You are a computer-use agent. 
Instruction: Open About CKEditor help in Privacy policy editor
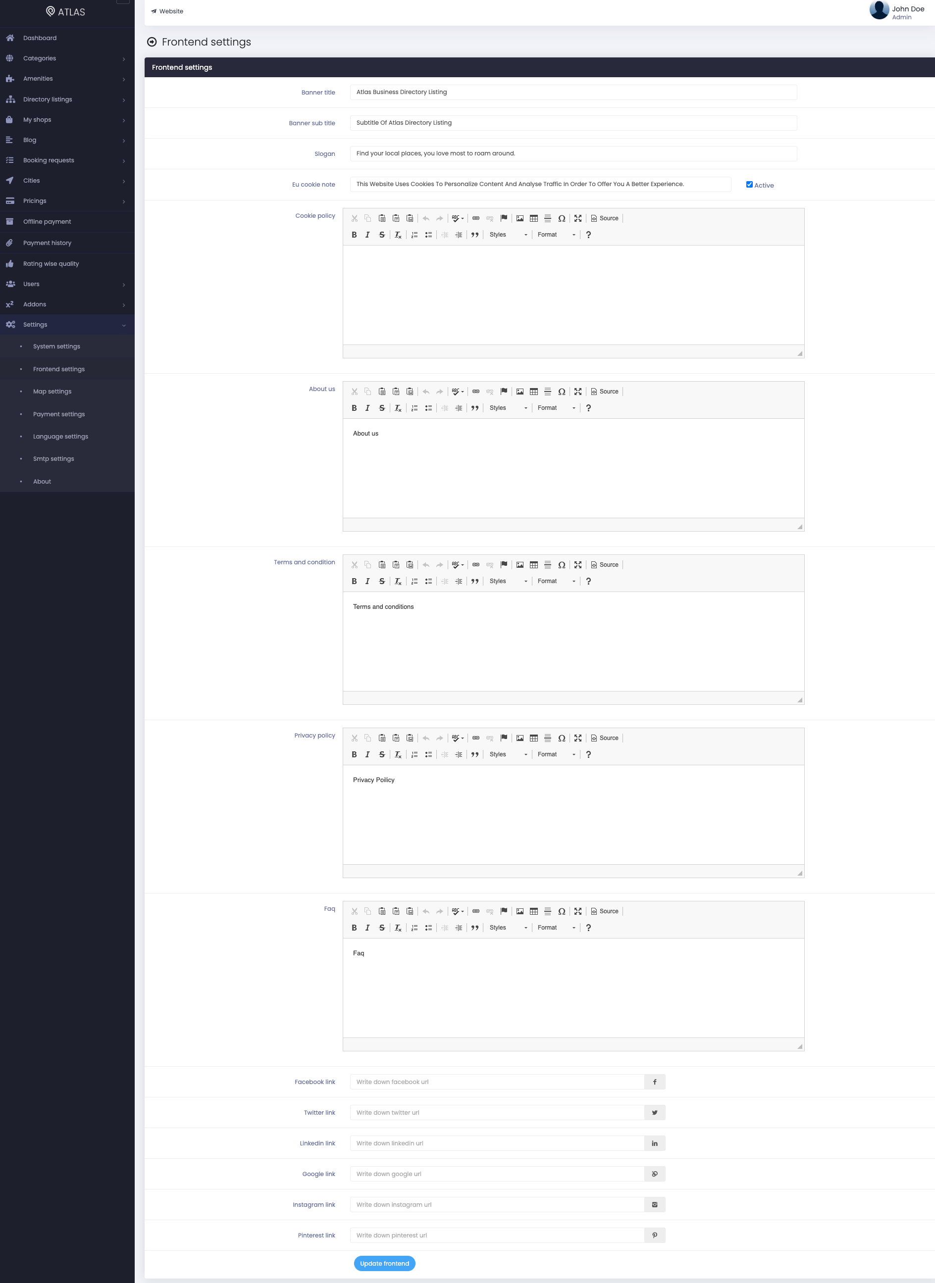pos(589,754)
